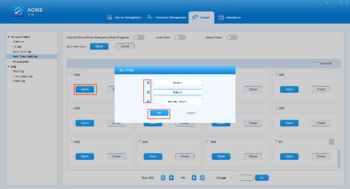Viewport: 350px width, 189px height.
Task: Select Holiday in the sidebar
Action: 17,47
